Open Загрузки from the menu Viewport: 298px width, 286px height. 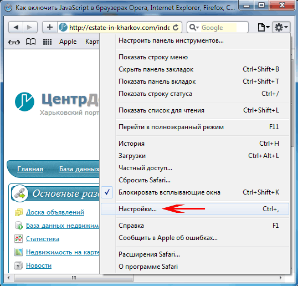point(195,156)
